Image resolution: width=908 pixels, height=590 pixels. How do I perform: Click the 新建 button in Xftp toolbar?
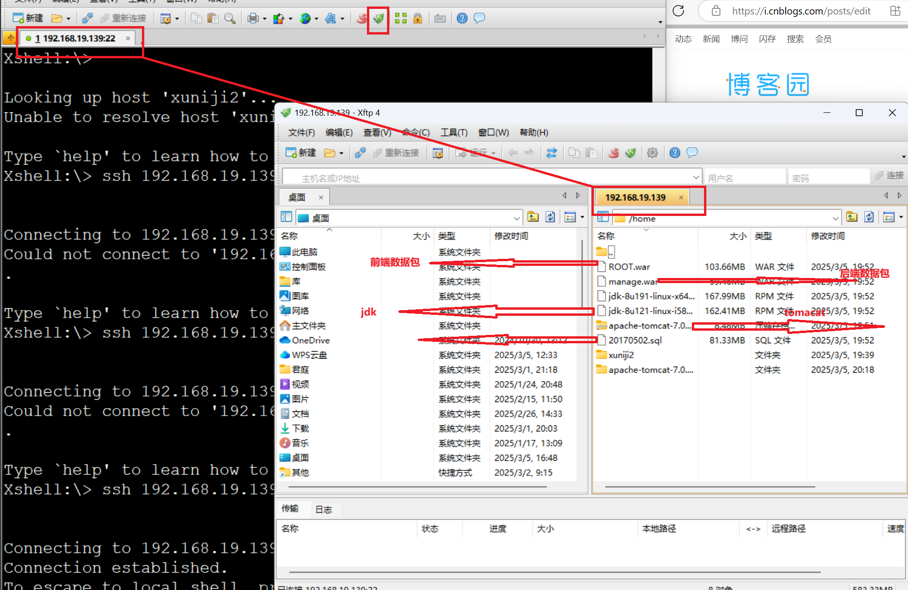tap(301, 153)
